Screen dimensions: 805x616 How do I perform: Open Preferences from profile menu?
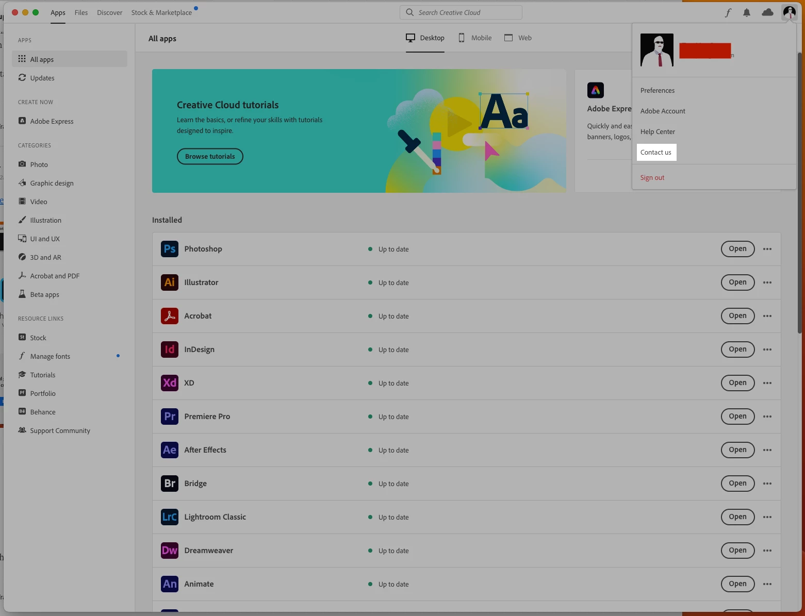pos(658,90)
